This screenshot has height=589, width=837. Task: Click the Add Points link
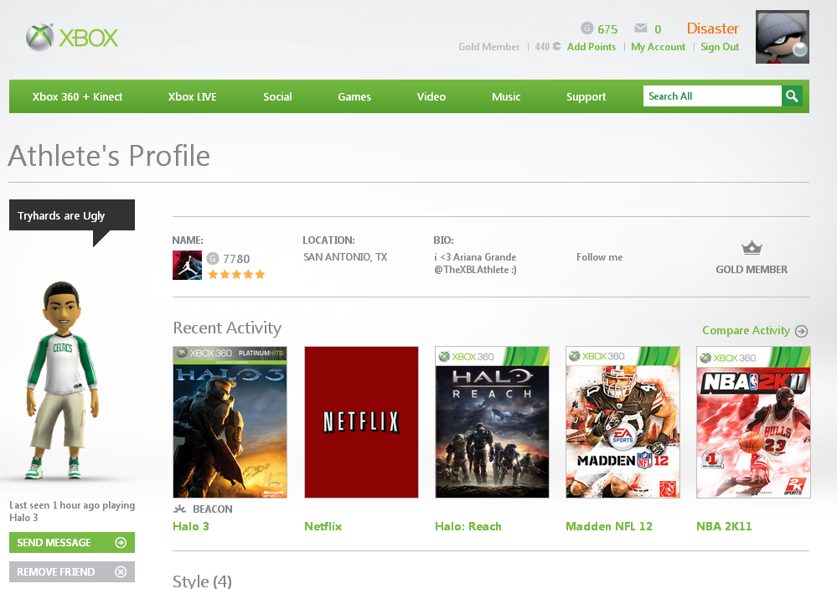tap(592, 46)
